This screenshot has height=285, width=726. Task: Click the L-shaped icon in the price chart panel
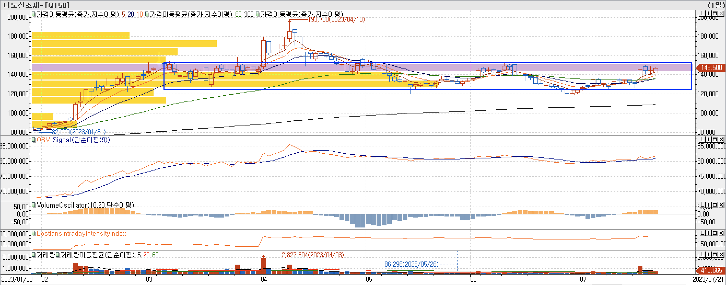click(x=702, y=14)
